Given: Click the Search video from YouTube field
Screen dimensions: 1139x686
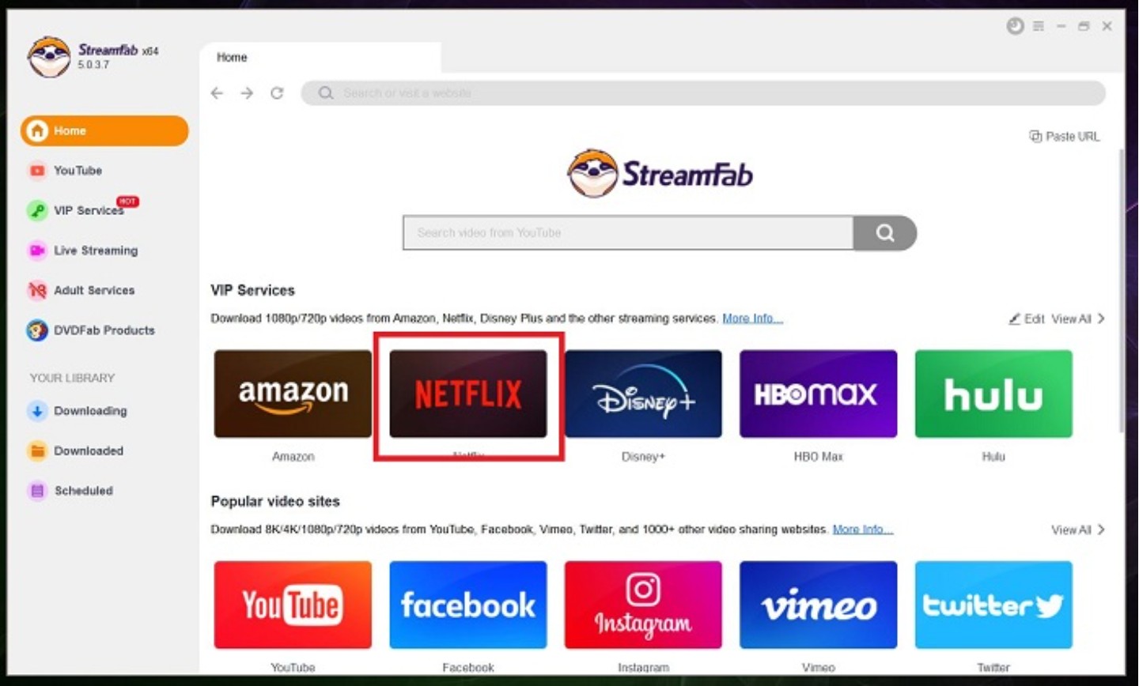Looking at the screenshot, I should point(628,233).
